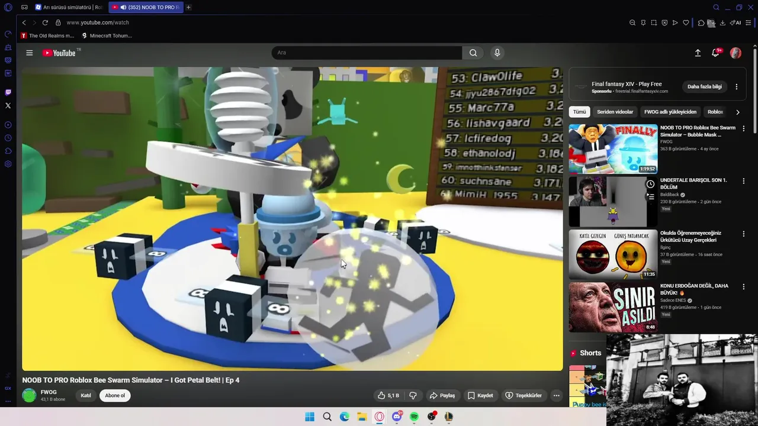Add page to bookmarks with heart icon
The width and height of the screenshot is (758, 426).
pyautogui.click(x=686, y=22)
